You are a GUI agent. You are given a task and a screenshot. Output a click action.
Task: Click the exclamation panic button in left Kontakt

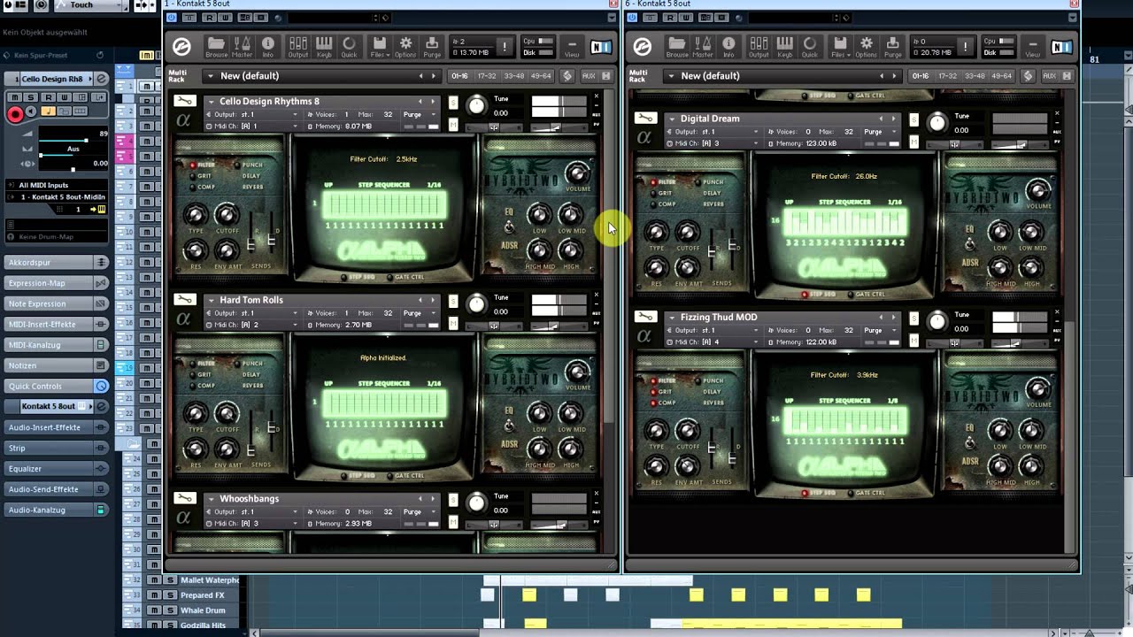click(505, 47)
